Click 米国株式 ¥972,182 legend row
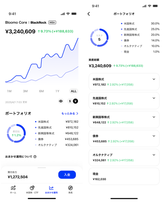 (x=57, y=122)
